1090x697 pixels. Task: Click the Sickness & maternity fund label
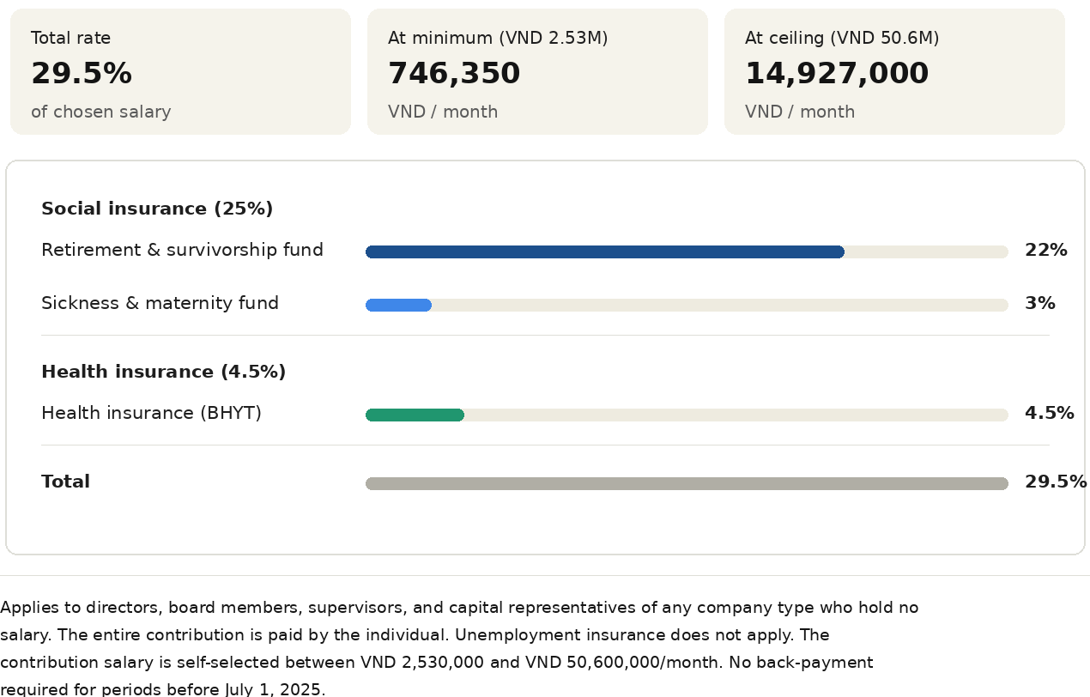pos(160,303)
